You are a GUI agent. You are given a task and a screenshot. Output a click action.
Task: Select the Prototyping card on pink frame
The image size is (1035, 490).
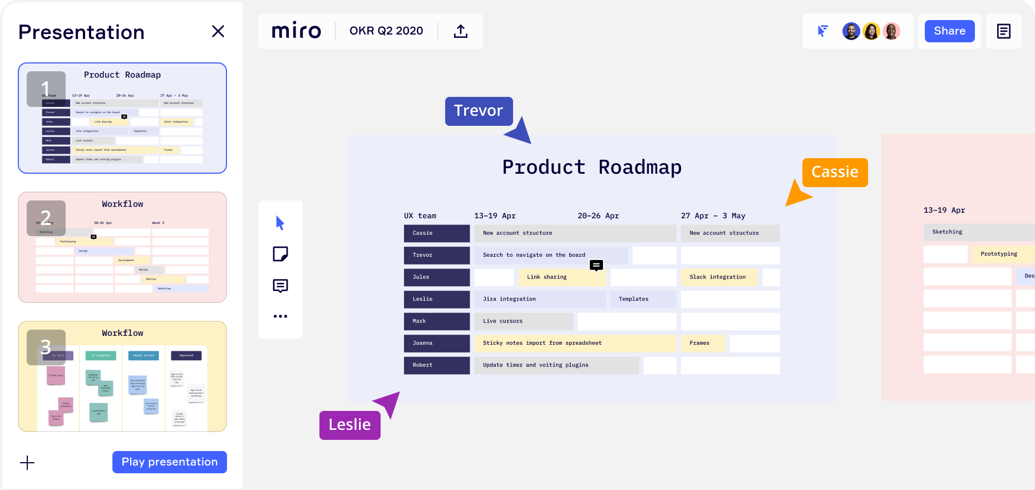[x=1003, y=254]
